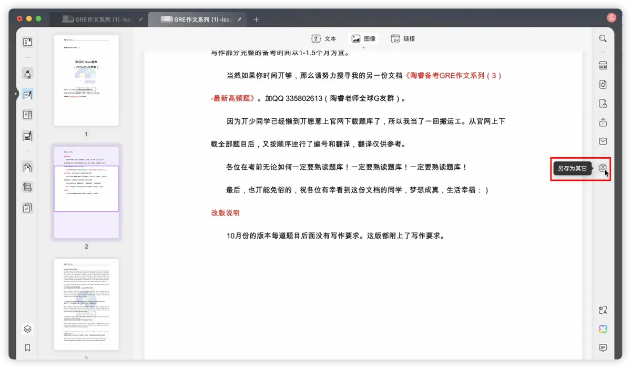Send the file by email icon
631x368 pixels.
603,141
